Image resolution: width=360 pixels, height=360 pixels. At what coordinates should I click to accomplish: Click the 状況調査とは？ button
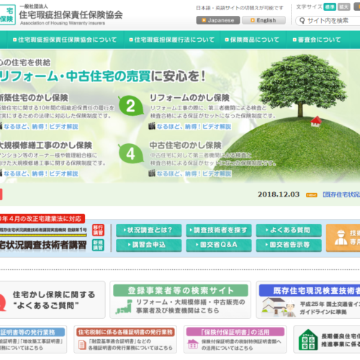(x=148, y=230)
